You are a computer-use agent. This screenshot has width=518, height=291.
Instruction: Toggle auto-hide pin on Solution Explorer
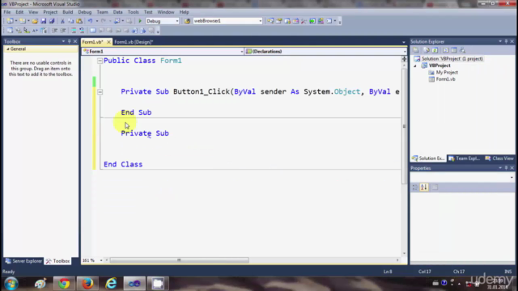point(506,41)
